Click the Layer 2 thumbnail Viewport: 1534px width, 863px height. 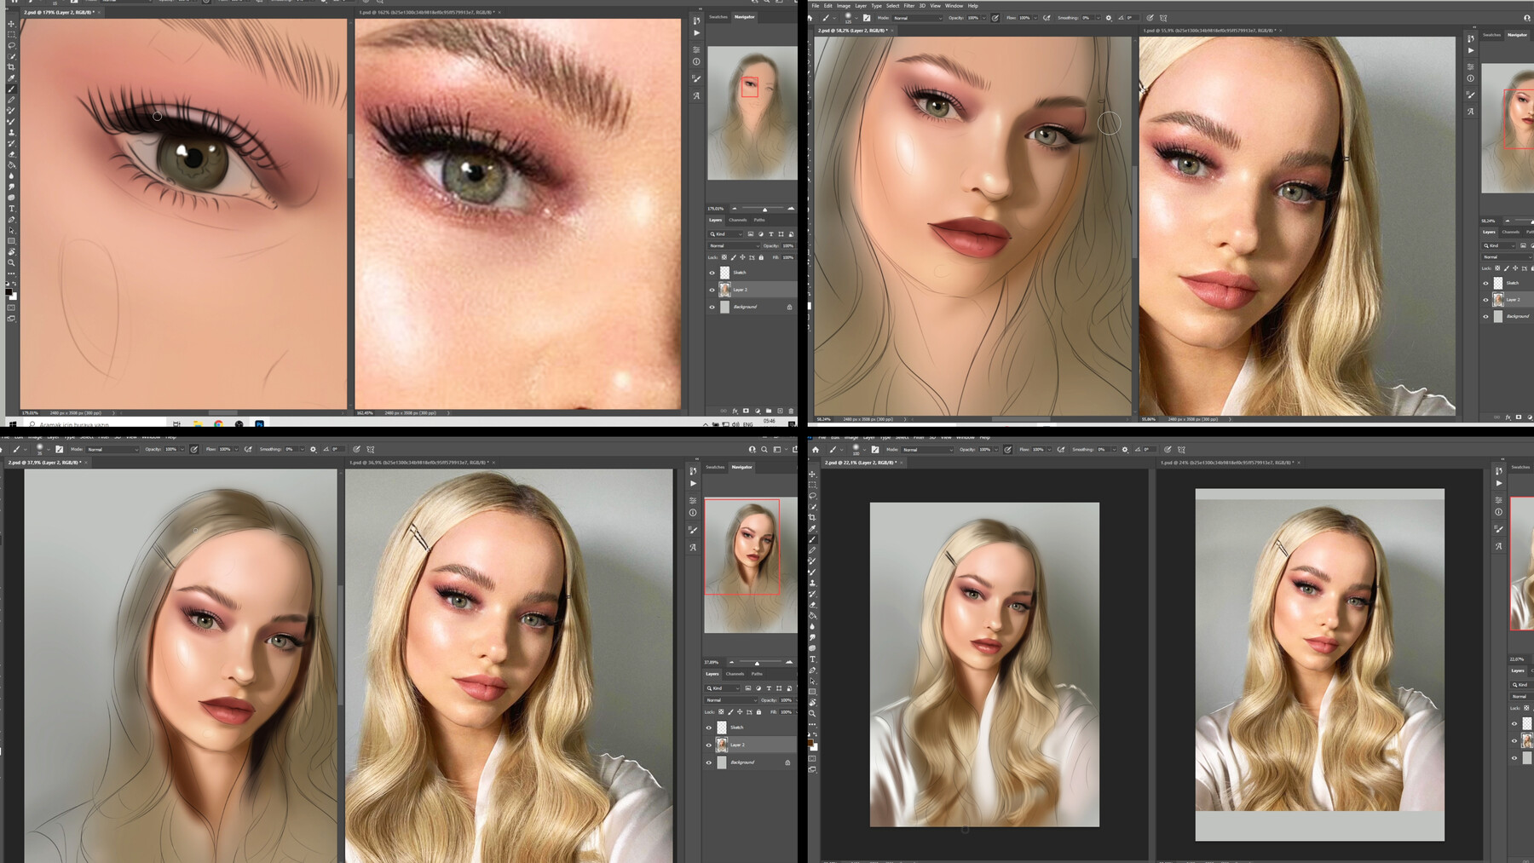pyautogui.click(x=725, y=290)
